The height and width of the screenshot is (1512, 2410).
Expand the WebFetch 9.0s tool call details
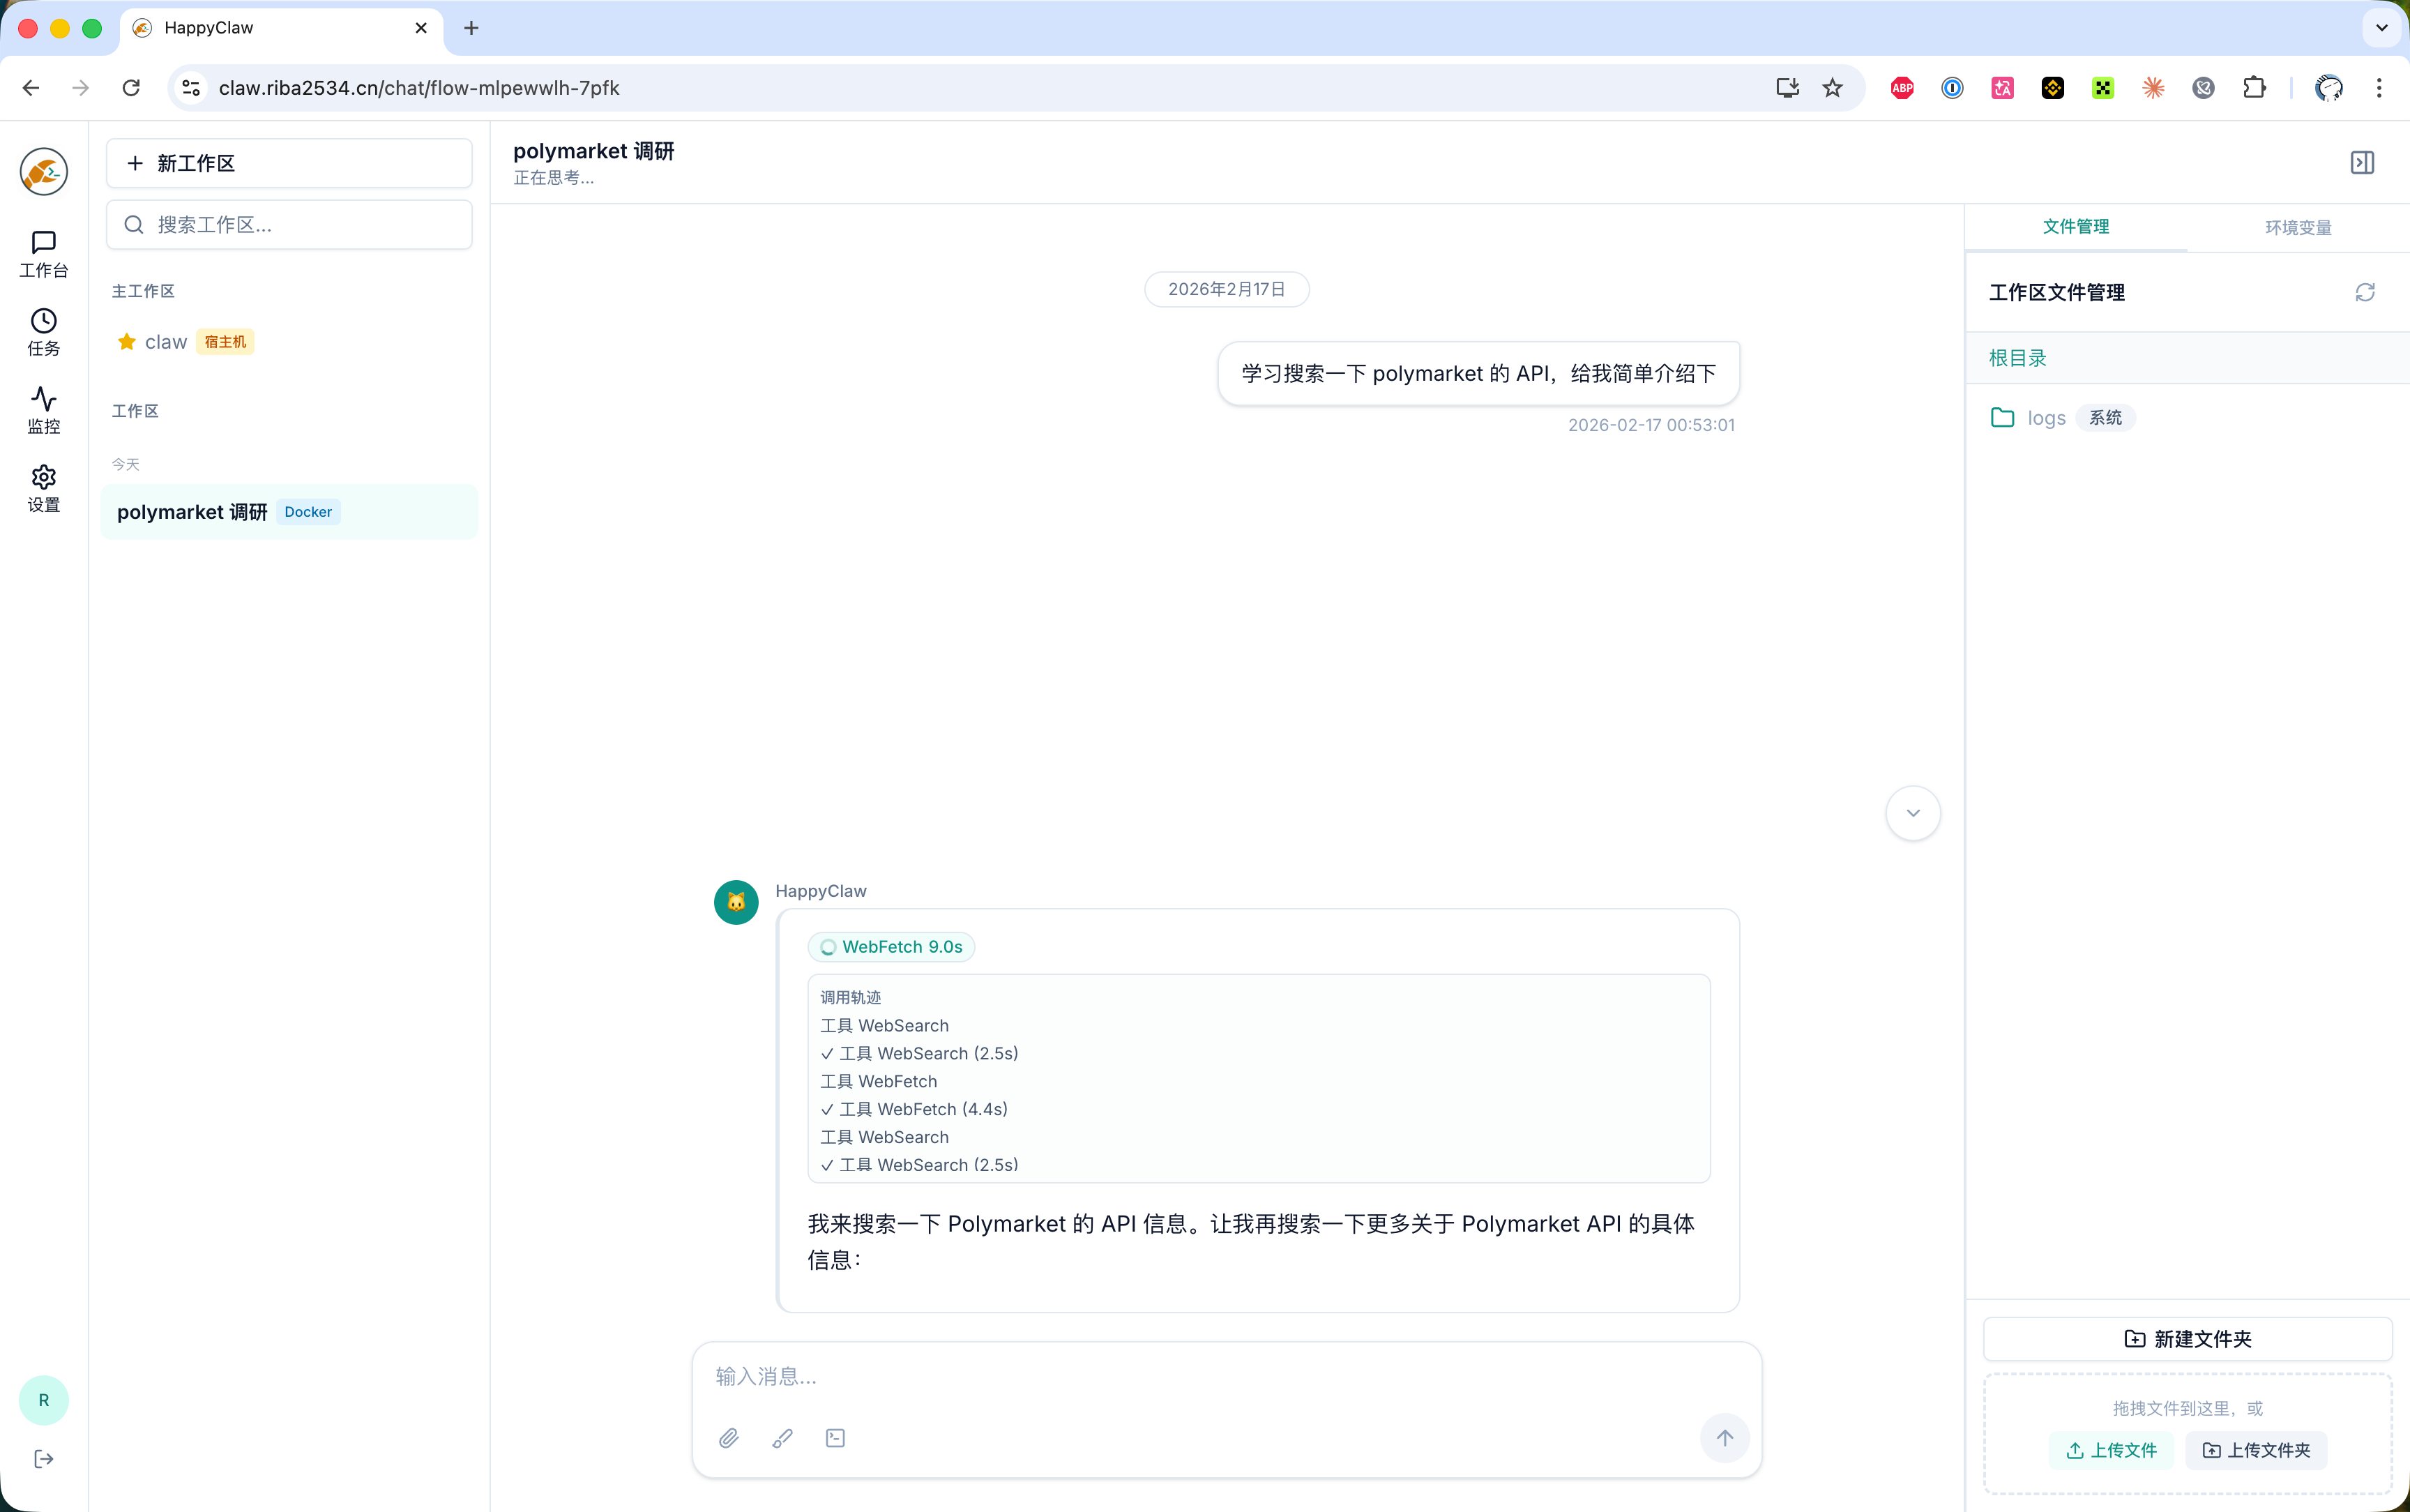tap(890, 946)
